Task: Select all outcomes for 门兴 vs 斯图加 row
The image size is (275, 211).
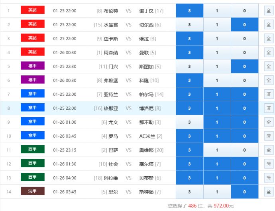Action: tap(268, 67)
